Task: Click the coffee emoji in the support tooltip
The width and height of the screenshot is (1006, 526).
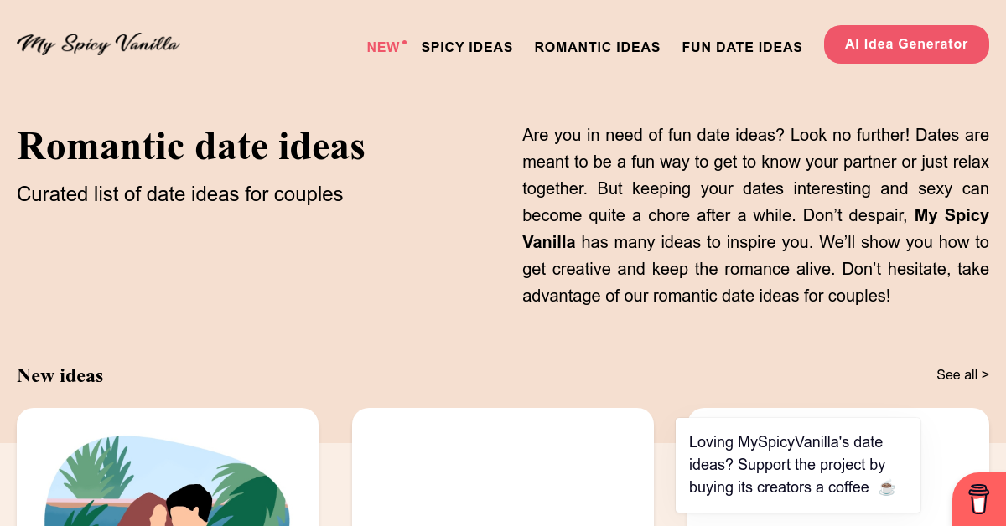Action: pyautogui.click(x=886, y=488)
